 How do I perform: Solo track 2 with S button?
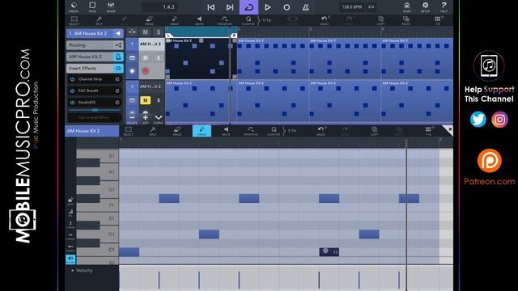point(159,100)
